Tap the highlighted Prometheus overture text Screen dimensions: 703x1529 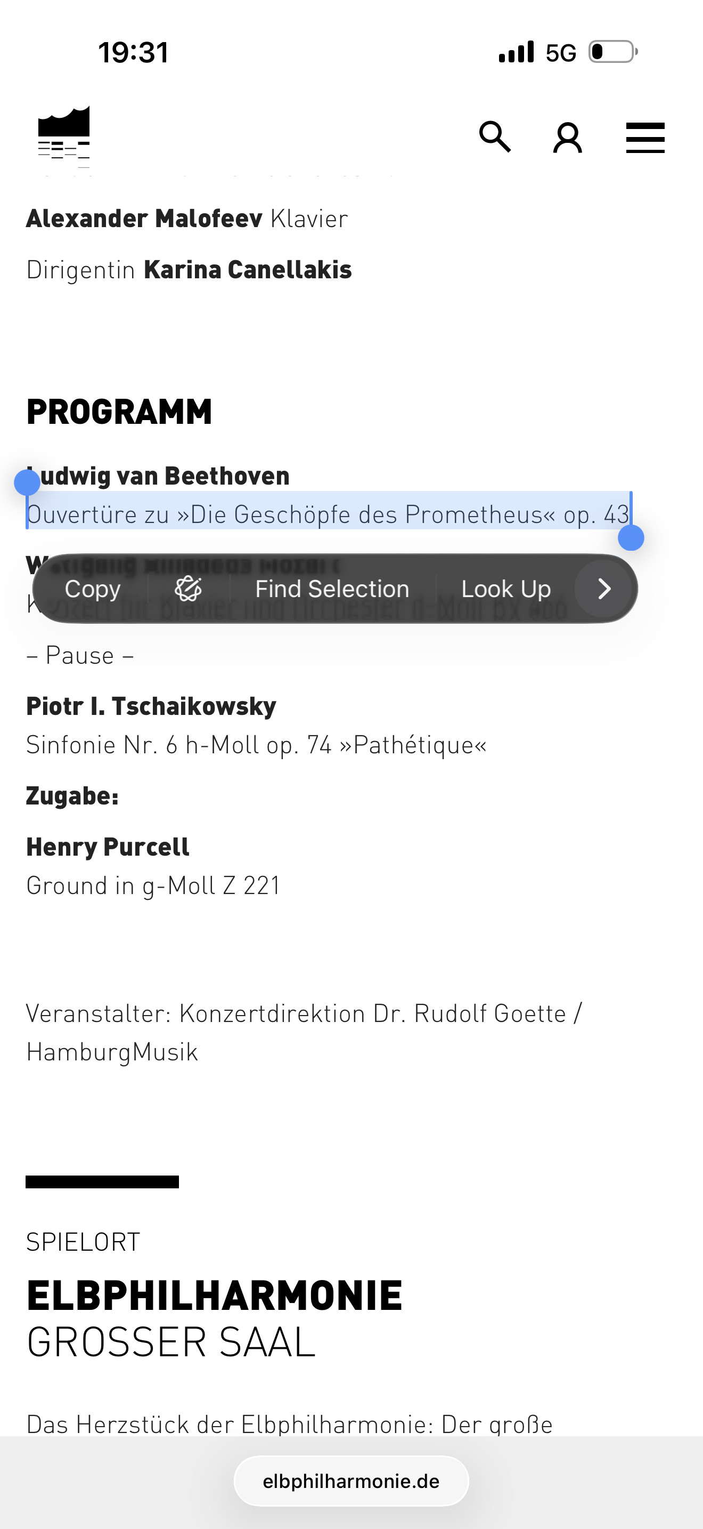pos(328,514)
